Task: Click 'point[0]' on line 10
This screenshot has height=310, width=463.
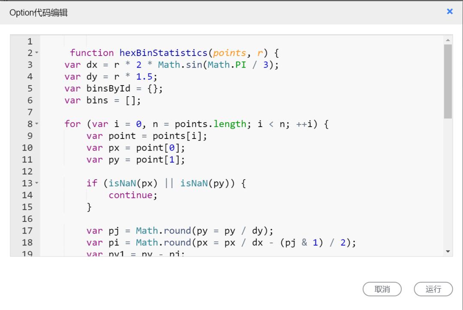Action: tap(158, 148)
